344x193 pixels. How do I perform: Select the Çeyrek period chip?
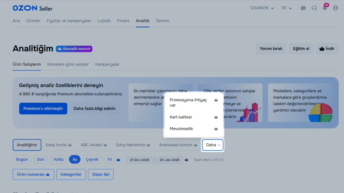click(92, 159)
